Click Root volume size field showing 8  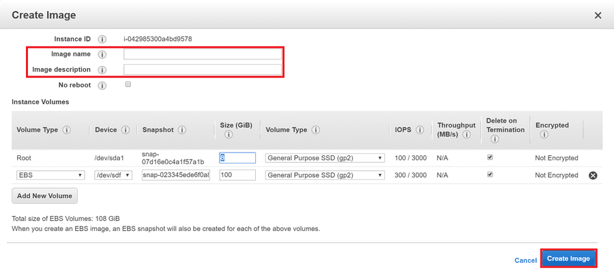point(237,157)
